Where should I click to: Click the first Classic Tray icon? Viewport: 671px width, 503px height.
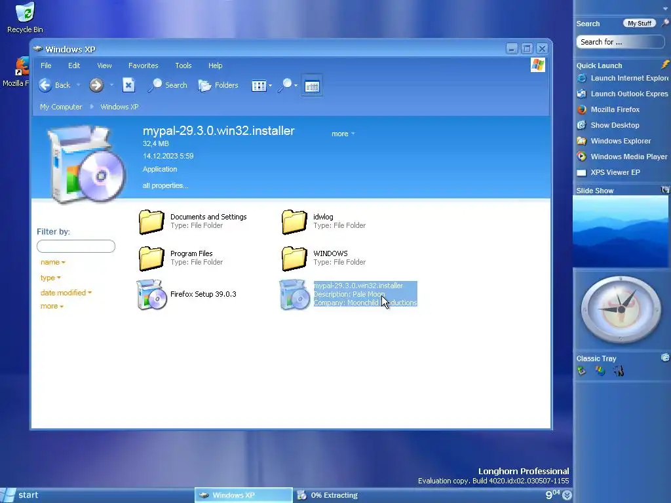point(582,371)
